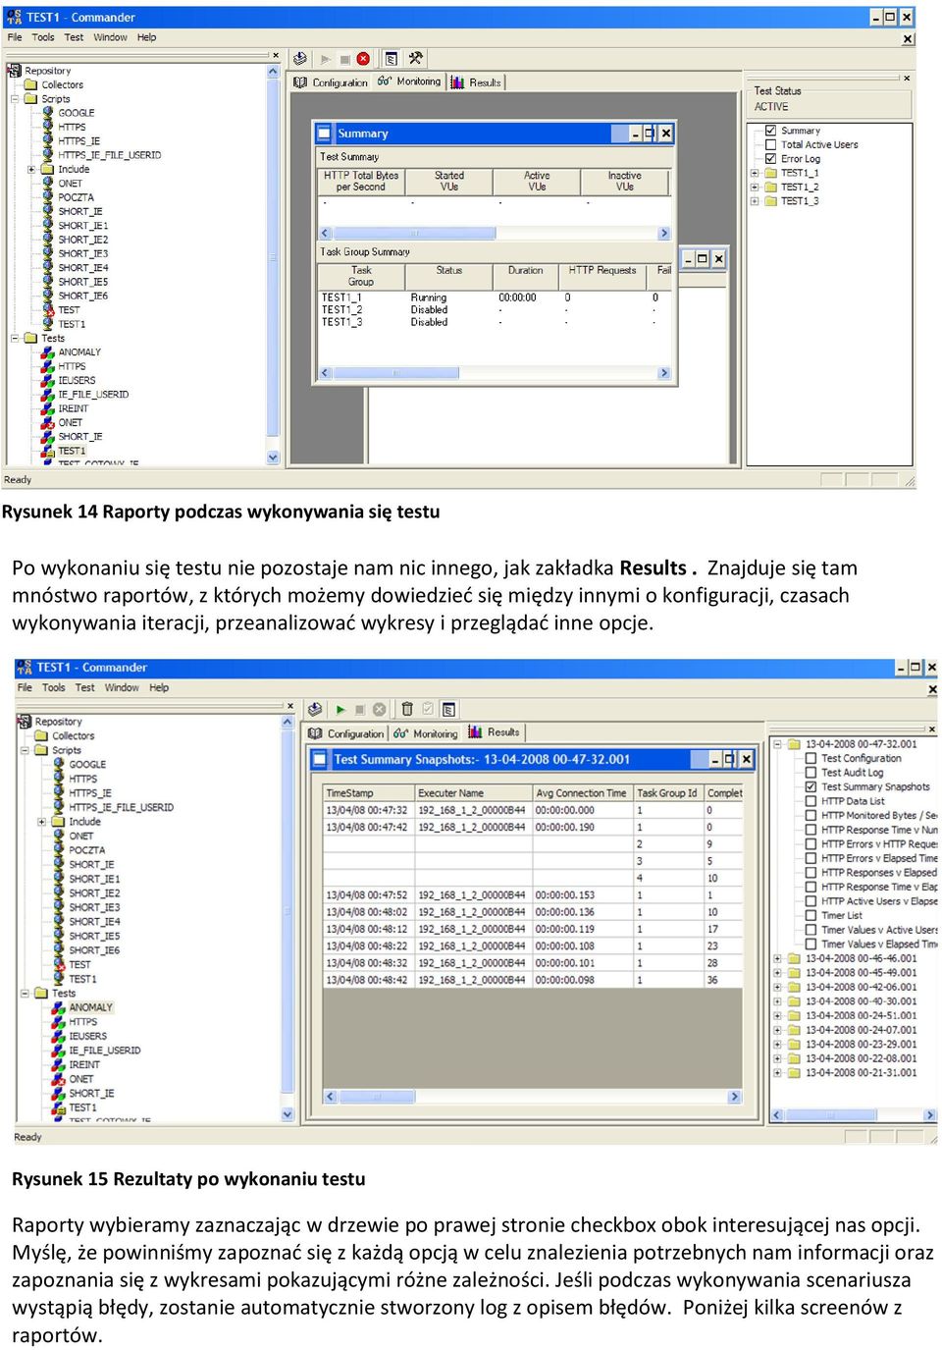Click the TEST1 locked test icon in Figure 15 tree
This screenshot has width=942, height=1350.
59,1107
